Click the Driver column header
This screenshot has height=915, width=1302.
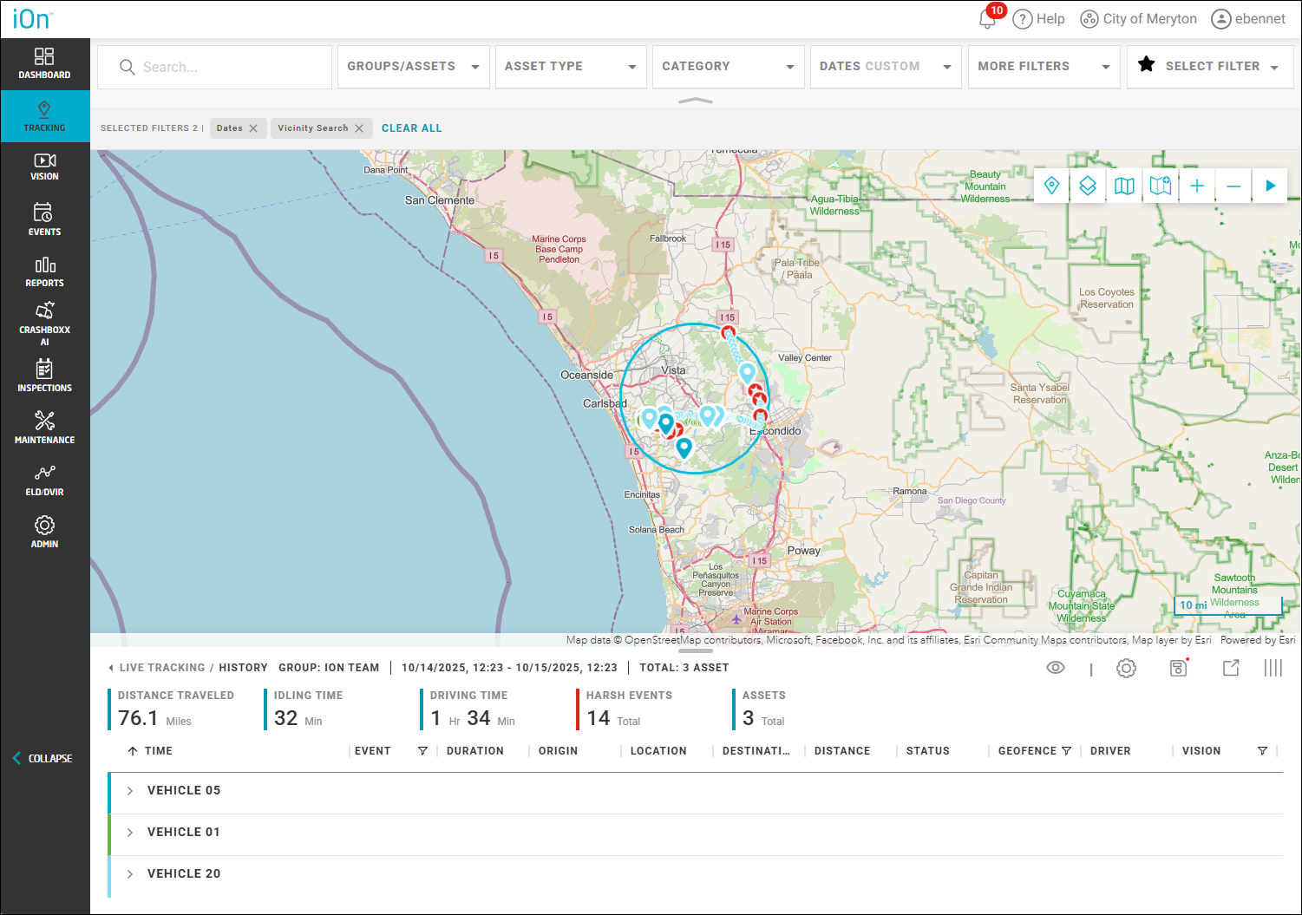pos(1110,751)
